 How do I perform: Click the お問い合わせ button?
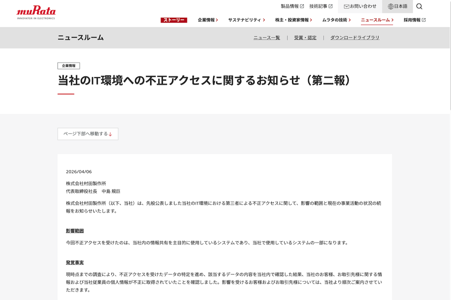click(x=360, y=6)
